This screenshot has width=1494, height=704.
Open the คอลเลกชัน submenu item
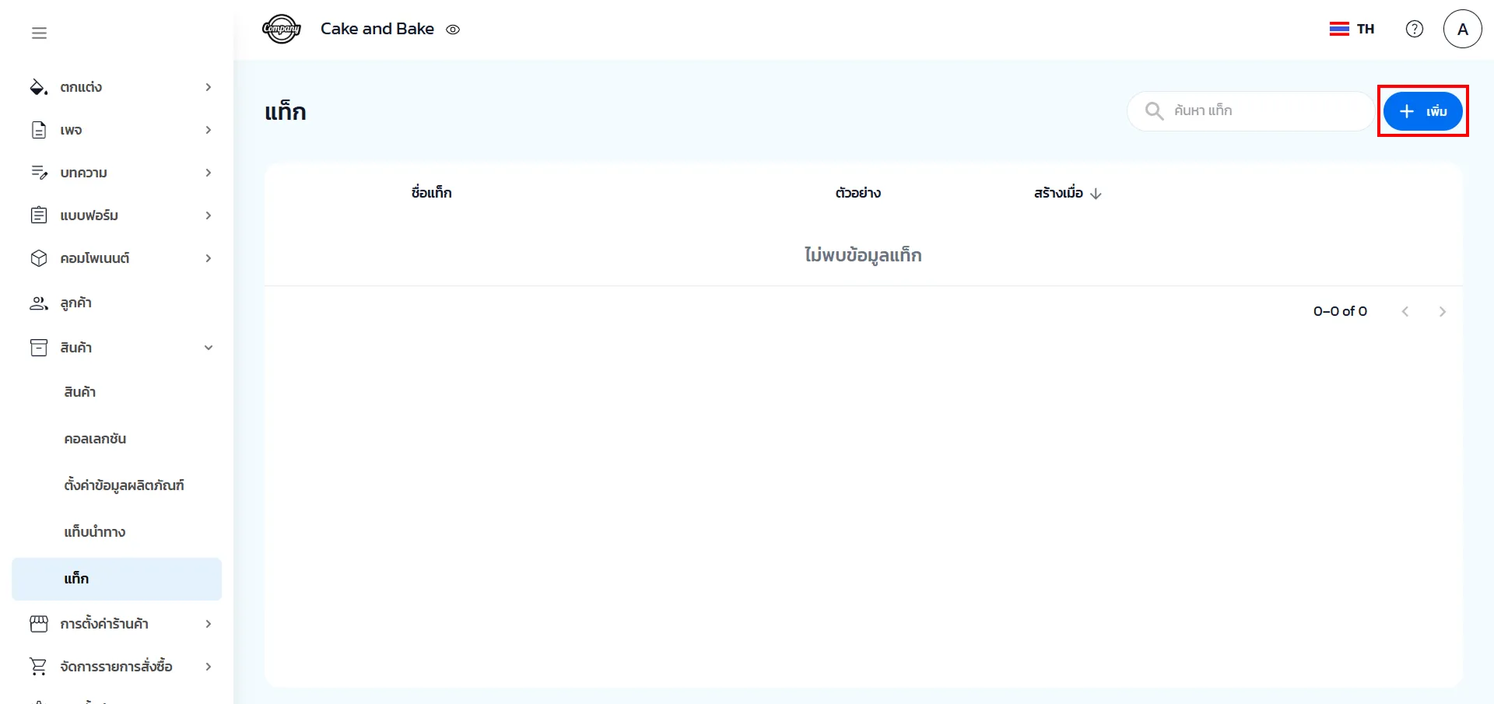click(x=95, y=439)
